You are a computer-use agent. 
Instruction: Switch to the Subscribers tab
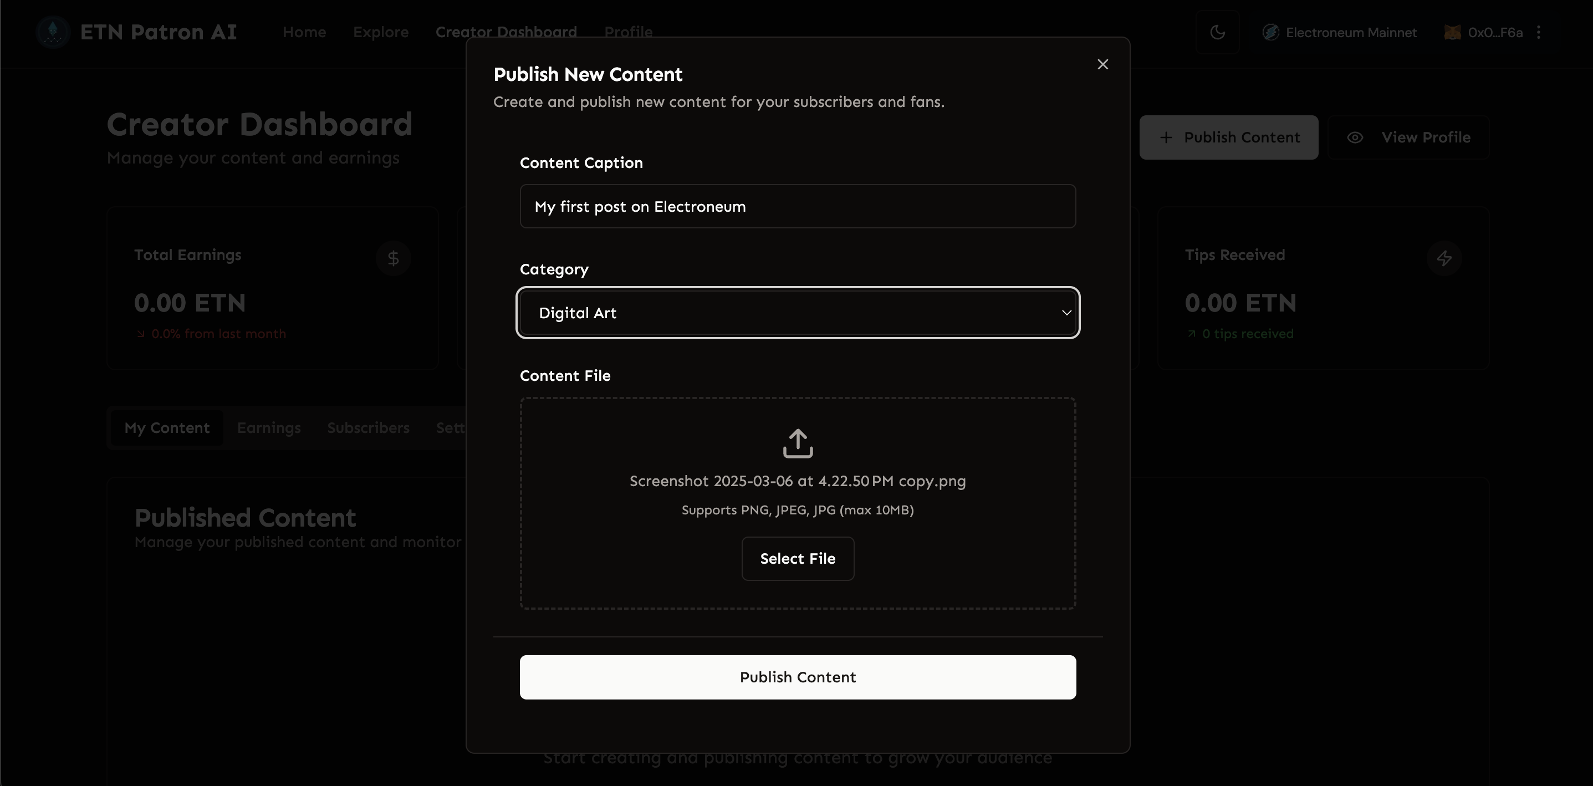click(x=368, y=428)
